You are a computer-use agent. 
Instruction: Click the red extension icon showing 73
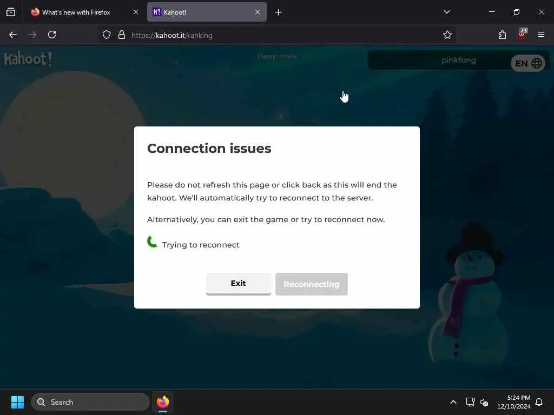pos(522,34)
